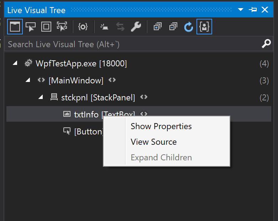278x221 pixels.
Task: Collapse the stckpnl StackPanel node
Action: coord(41,97)
